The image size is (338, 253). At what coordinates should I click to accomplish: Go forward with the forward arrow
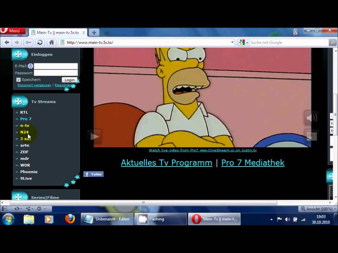[x=17, y=43]
